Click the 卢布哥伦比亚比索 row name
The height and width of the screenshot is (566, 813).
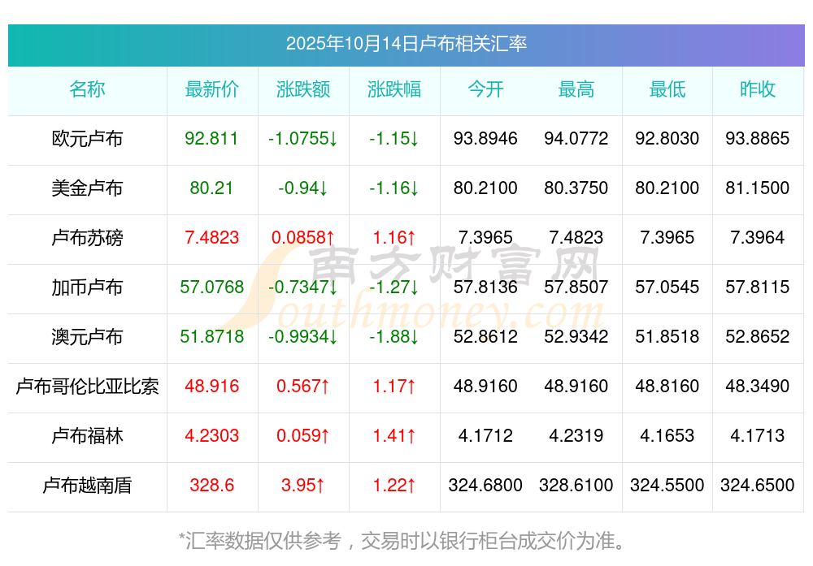(87, 387)
